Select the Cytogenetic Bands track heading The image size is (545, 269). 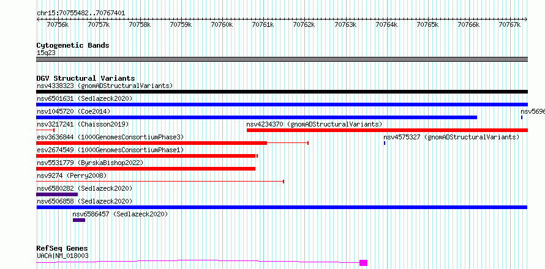tap(73, 45)
